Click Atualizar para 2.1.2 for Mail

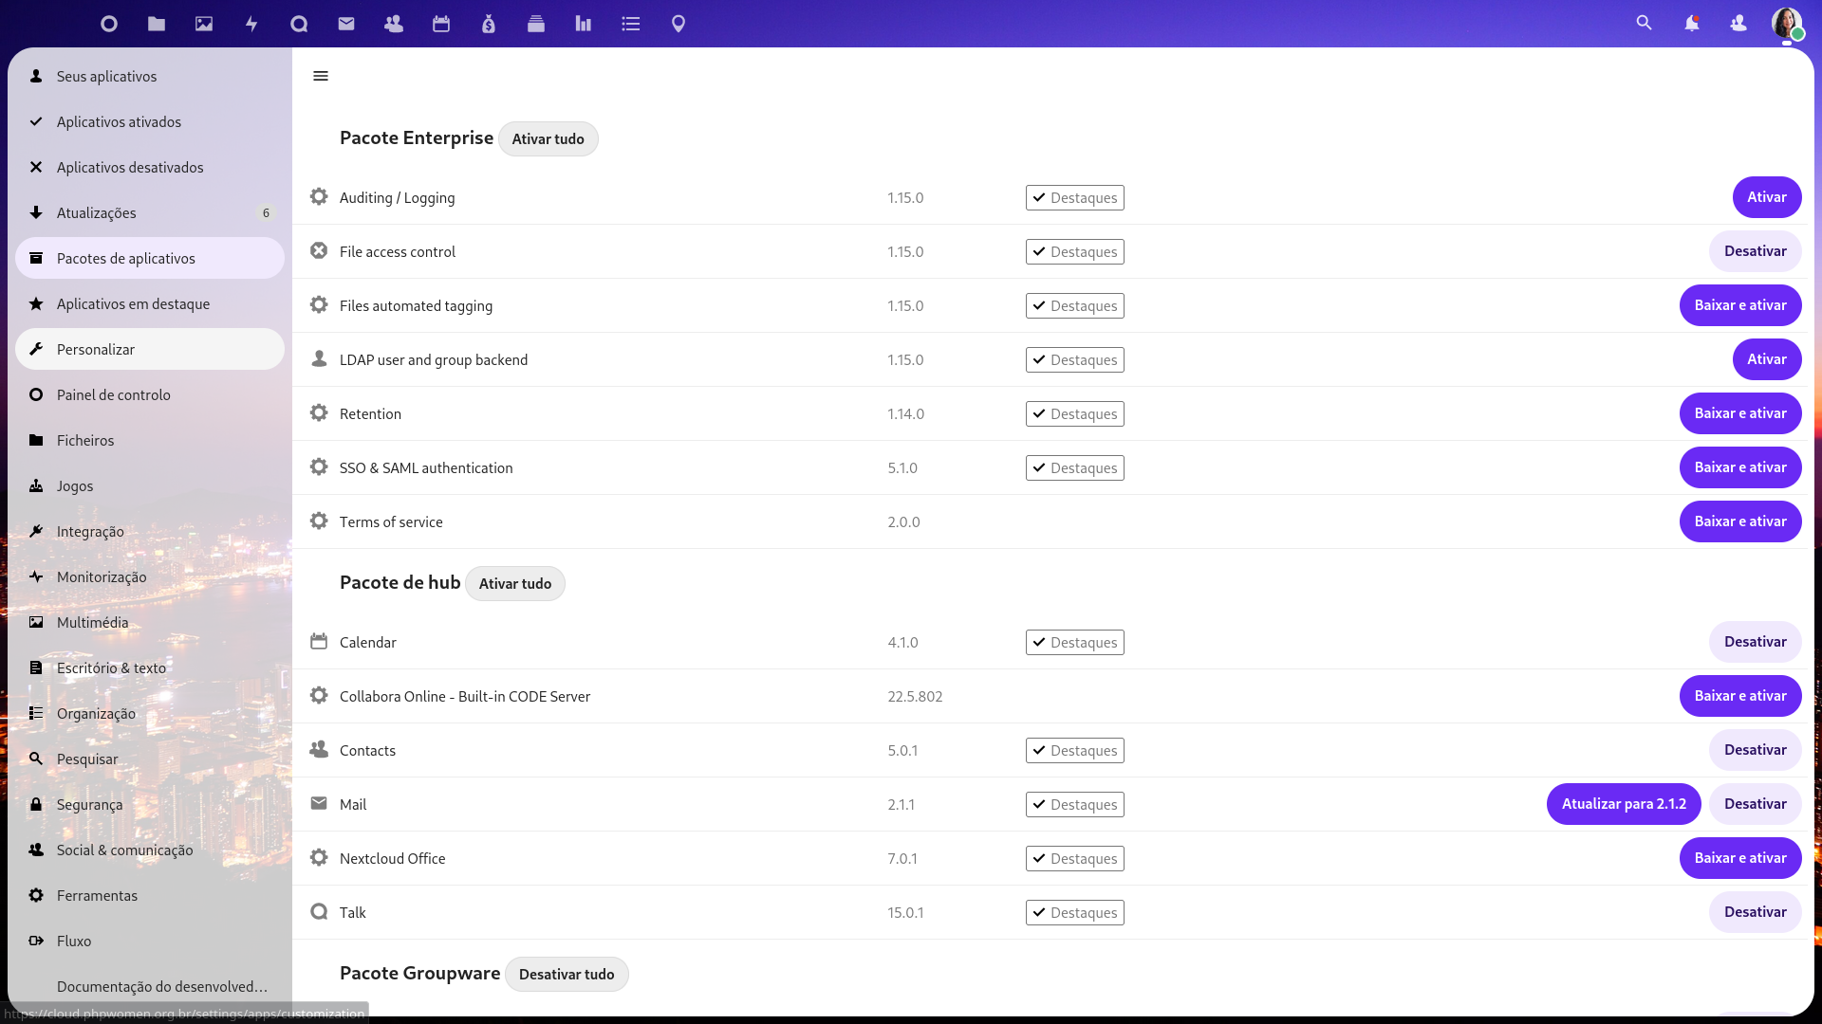pos(1623,804)
